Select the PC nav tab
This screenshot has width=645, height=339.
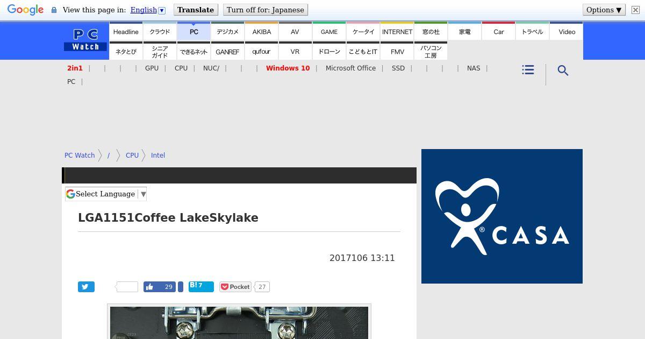193,31
